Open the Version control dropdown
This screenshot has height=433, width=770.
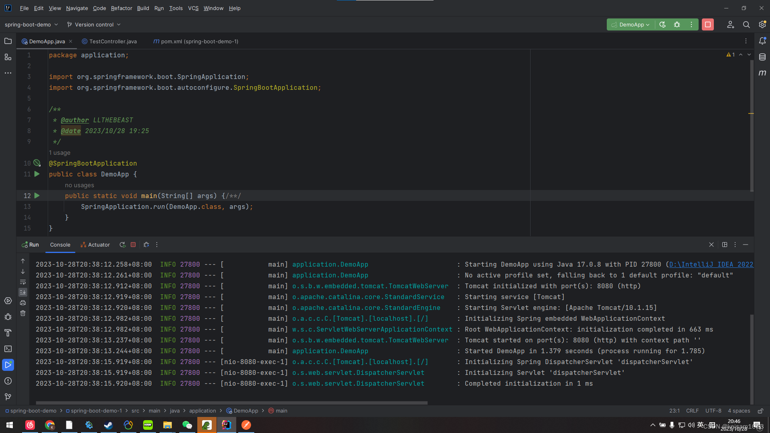point(94,24)
